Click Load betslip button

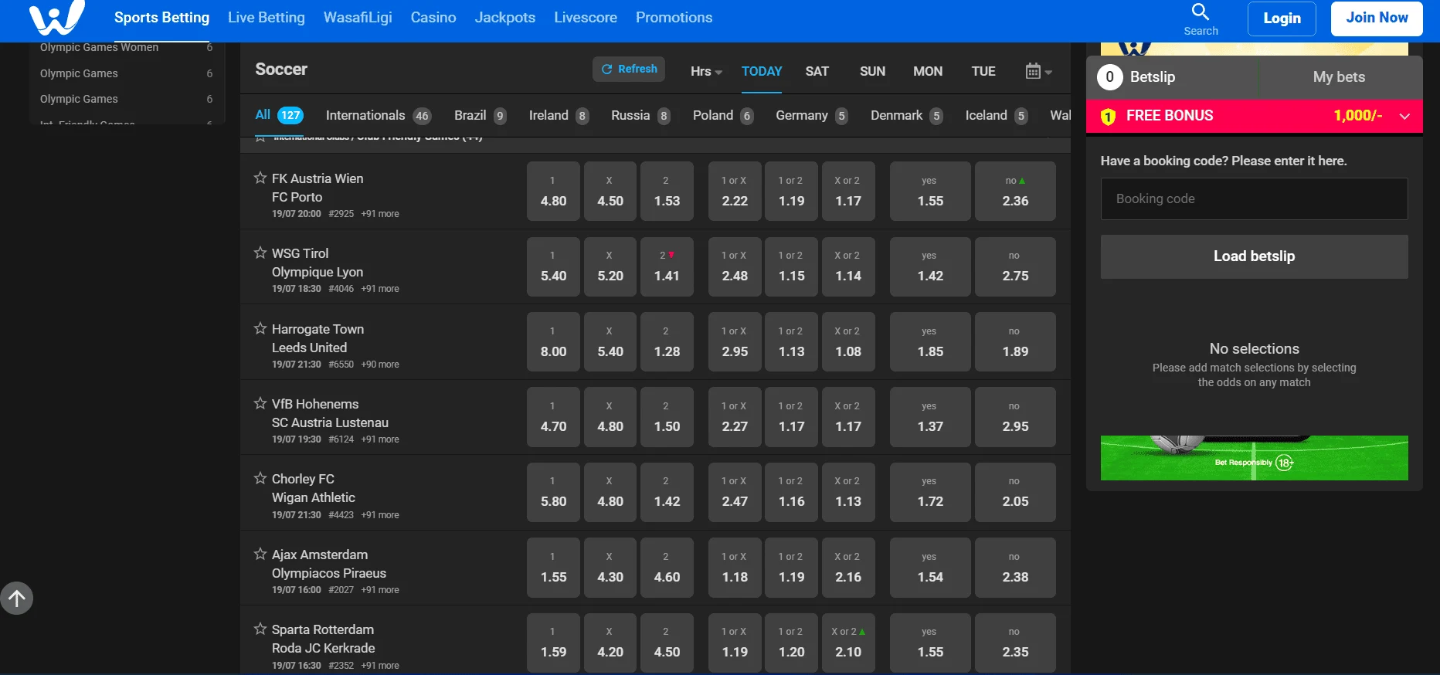click(x=1254, y=256)
